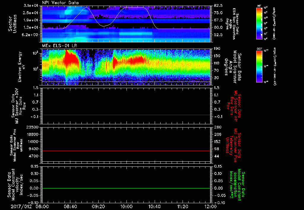
Task: Click the red line in MU Scanner +30V panel
Action: click(126, 115)
